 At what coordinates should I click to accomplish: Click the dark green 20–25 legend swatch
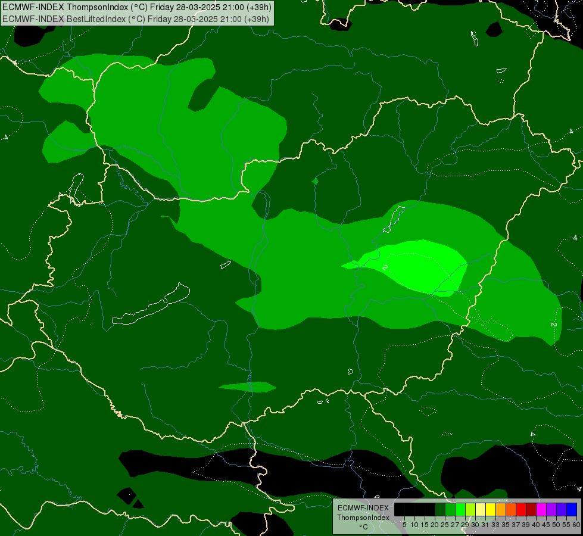(440, 509)
